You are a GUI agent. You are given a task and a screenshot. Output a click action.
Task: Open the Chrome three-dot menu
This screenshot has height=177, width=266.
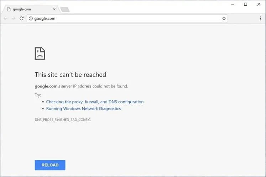point(260,18)
